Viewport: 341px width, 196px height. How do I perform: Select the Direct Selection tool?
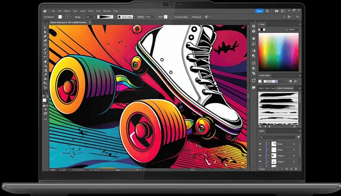tap(45, 32)
